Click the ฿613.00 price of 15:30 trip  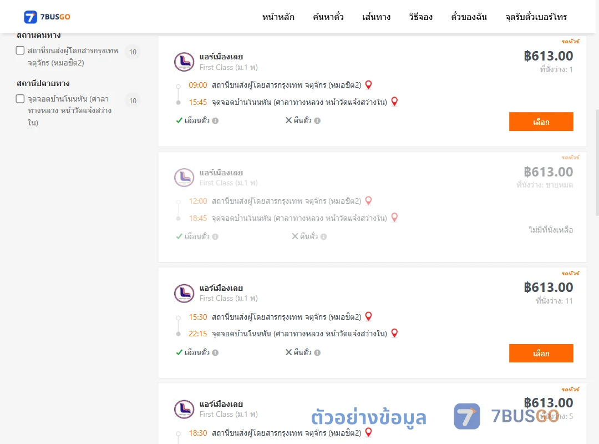(x=548, y=287)
